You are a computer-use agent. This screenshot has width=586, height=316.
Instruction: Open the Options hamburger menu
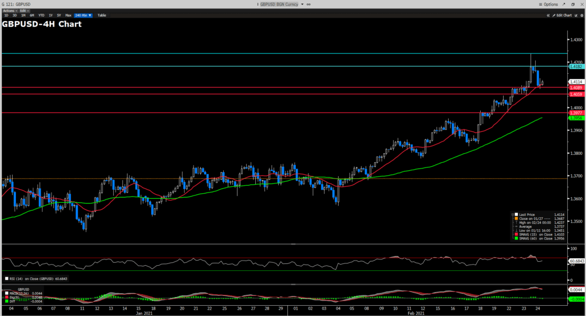coord(548,5)
